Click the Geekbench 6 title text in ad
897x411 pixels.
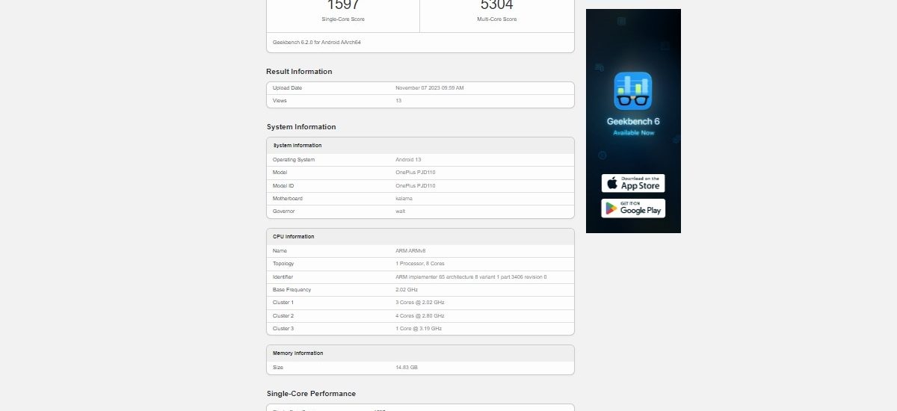pyautogui.click(x=632, y=121)
